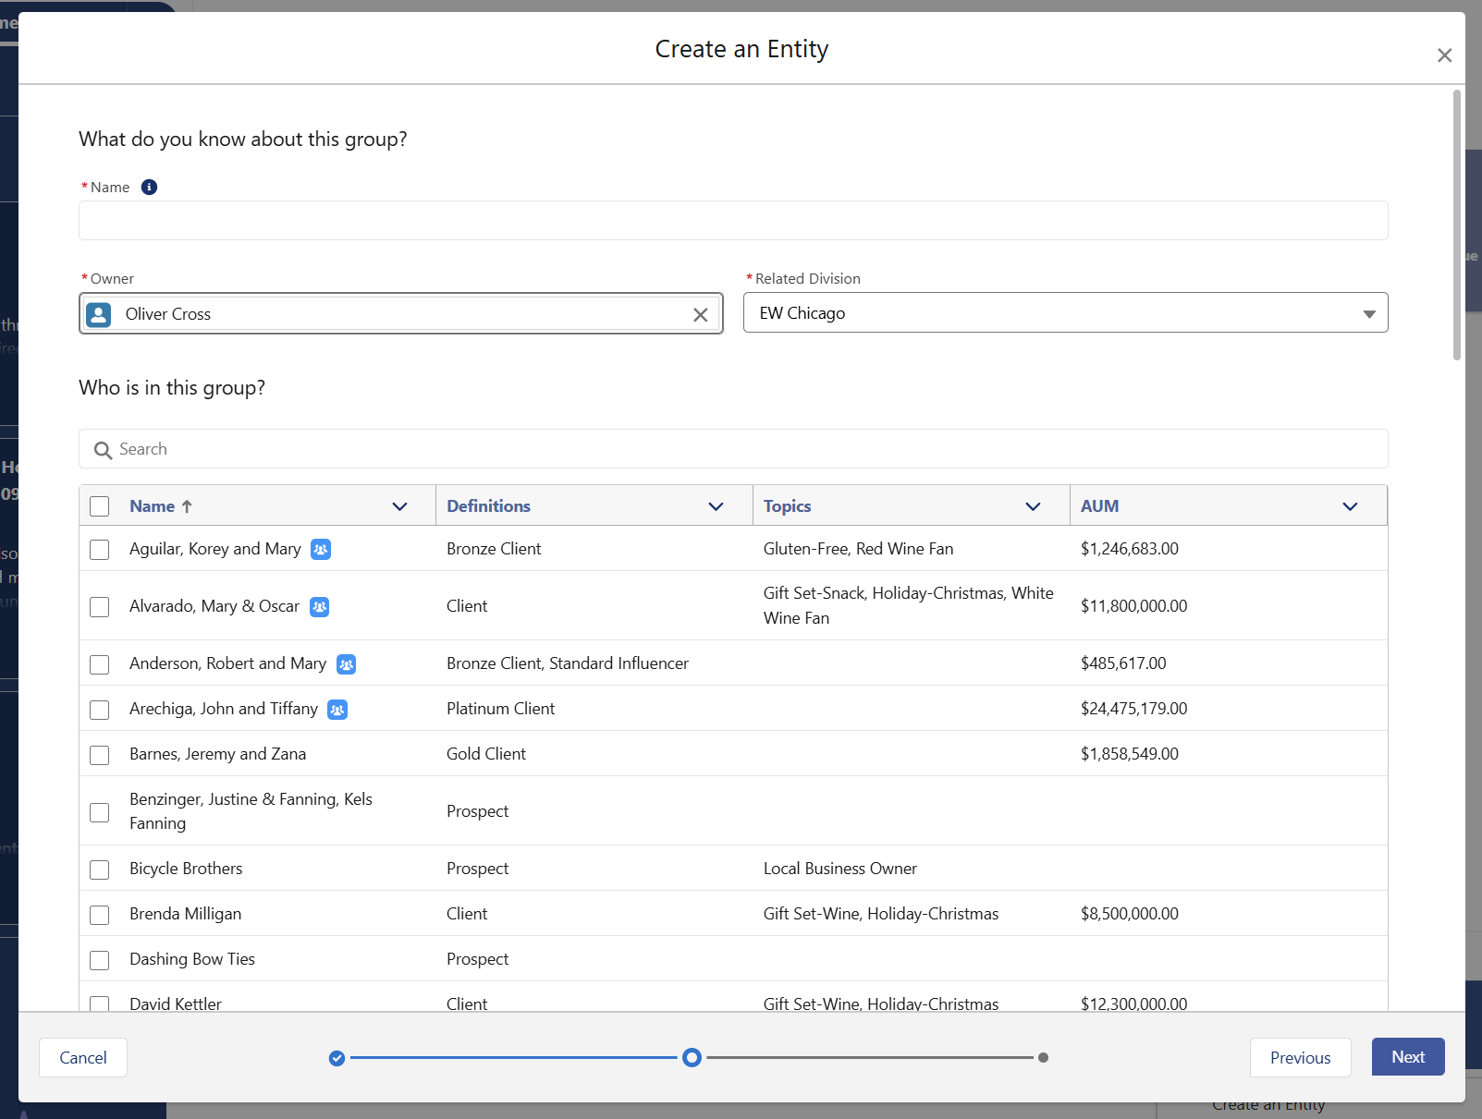The width and height of the screenshot is (1482, 1119).
Task: Toggle the select all rows checkbox
Action: (x=100, y=506)
